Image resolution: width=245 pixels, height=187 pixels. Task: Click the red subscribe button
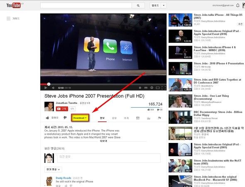62,108
